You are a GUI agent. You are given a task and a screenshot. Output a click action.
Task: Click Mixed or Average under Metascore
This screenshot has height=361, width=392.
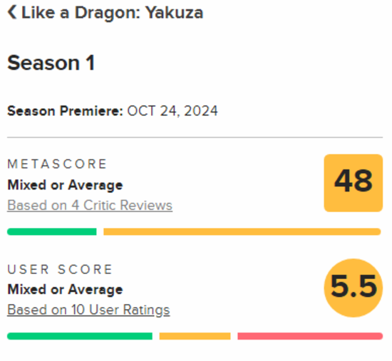click(x=66, y=185)
